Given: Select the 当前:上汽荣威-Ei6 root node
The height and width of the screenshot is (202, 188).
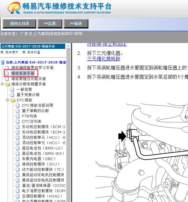Looking at the screenshot, I should [36, 62].
